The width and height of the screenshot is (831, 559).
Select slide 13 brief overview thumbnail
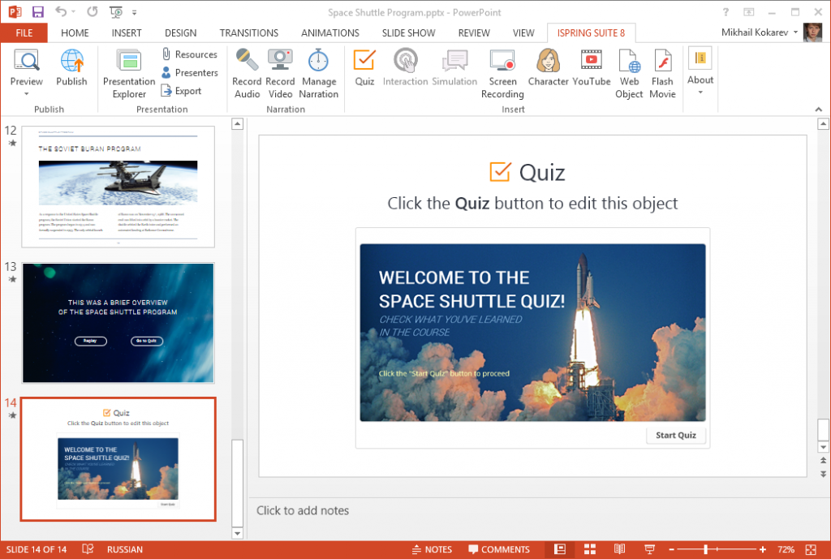118,322
